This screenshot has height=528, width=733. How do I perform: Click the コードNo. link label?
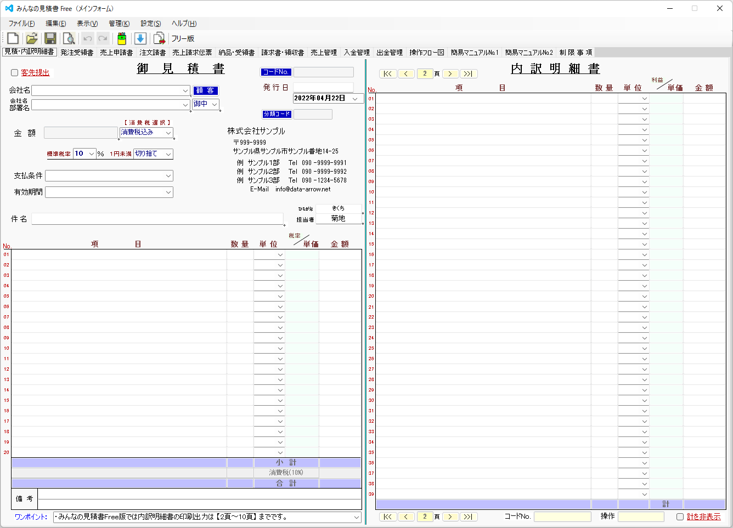275,72
